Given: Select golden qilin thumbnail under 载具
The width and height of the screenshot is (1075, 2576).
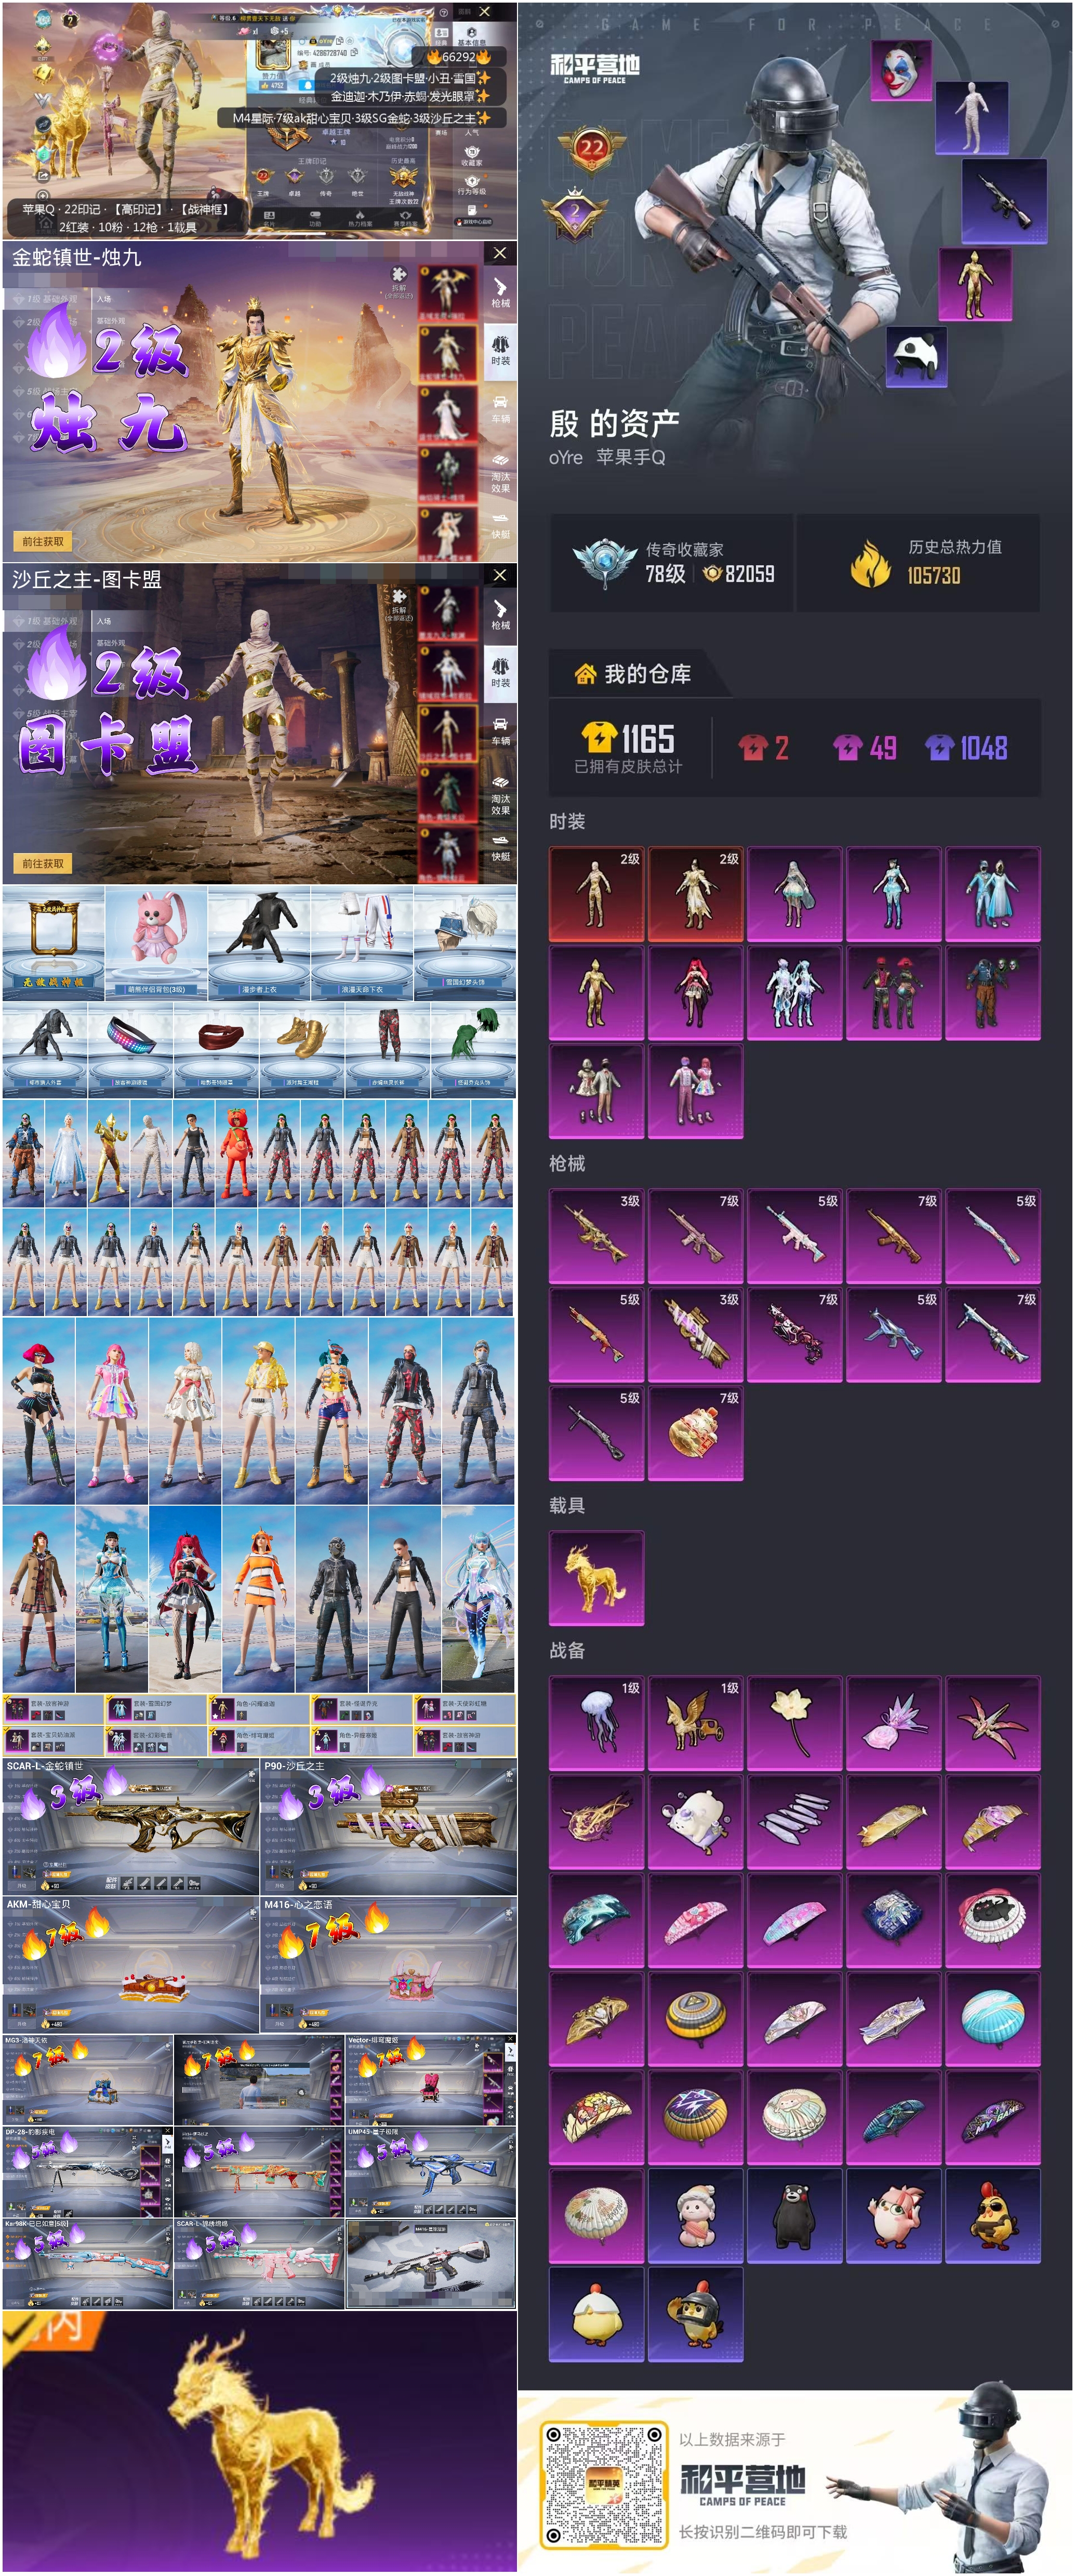Looking at the screenshot, I should 596,1577.
